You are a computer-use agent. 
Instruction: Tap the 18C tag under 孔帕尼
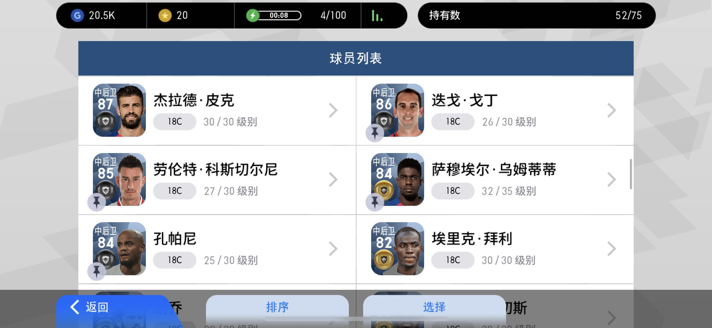tap(175, 260)
